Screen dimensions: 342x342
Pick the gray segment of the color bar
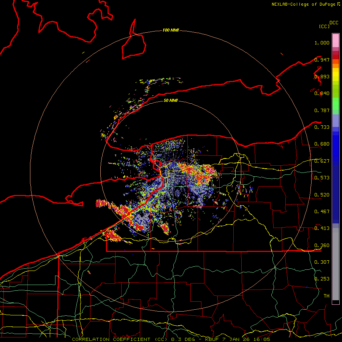[x=336, y=264]
